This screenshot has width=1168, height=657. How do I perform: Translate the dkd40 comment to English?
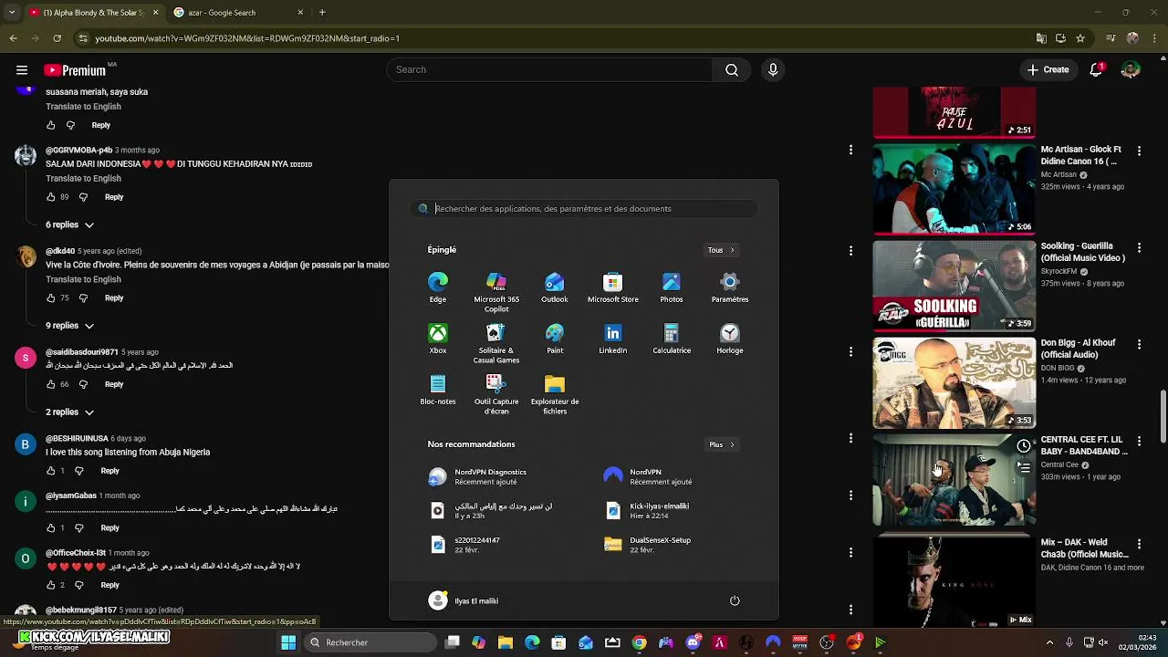pyautogui.click(x=83, y=279)
